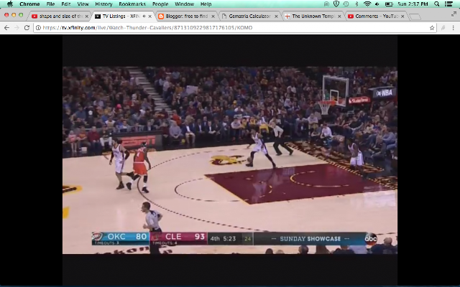The image size is (460, 287).
Task: Bookmark this page with the star
Action: click(432, 28)
